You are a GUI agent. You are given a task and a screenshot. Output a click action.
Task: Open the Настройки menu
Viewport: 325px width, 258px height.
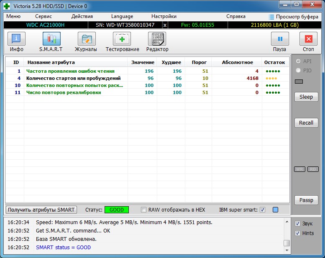[x=164, y=16]
